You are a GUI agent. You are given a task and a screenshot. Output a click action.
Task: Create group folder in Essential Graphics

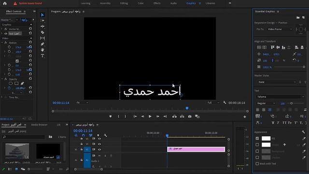pos(298,17)
